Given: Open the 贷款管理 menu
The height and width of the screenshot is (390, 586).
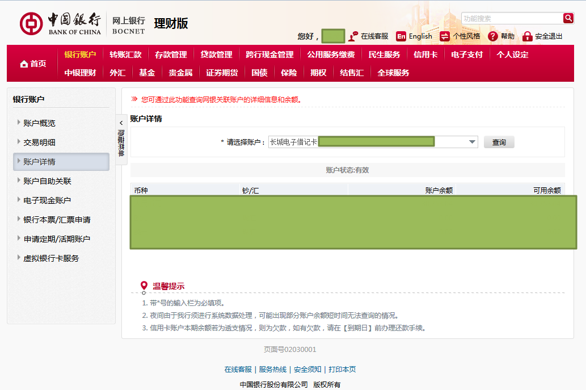Looking at the screenshot, I should coord(216,54).
